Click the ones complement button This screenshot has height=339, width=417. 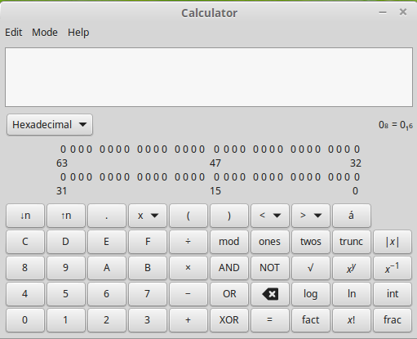pos(270,242)
